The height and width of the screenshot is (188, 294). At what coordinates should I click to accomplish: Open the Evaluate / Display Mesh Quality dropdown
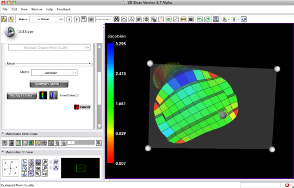click(49, 48)
